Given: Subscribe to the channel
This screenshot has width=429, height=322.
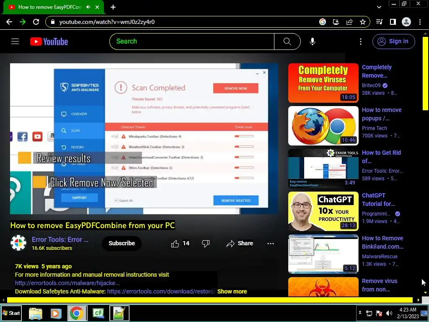Looking at the screenshot, I should point(122,243).
